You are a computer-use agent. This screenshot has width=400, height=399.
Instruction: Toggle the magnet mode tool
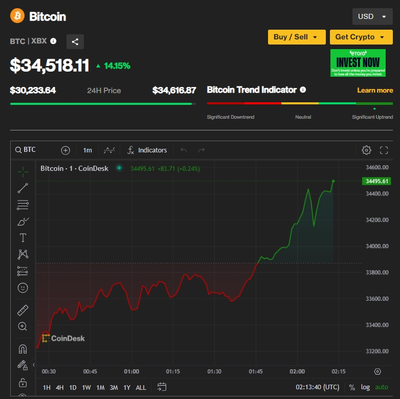pos(23,349)
